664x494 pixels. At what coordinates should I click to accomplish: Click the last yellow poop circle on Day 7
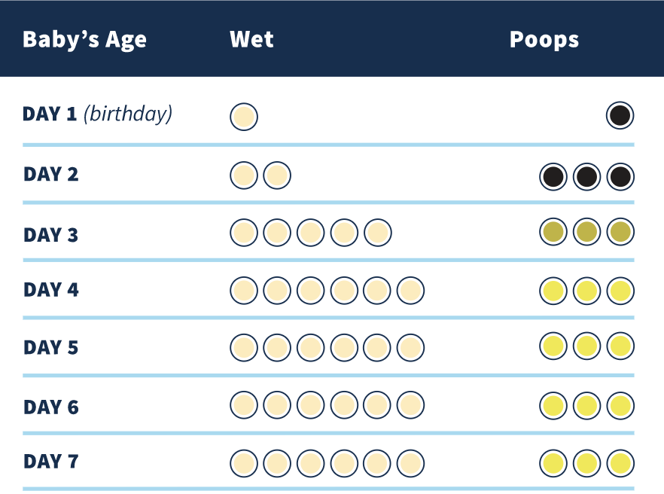(620, 462)
